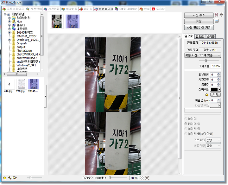Select the Originals folder in tree
Image resolution: width=228 pixels, height=185 pixels.
pyautogui.click(x=22, y=43)
